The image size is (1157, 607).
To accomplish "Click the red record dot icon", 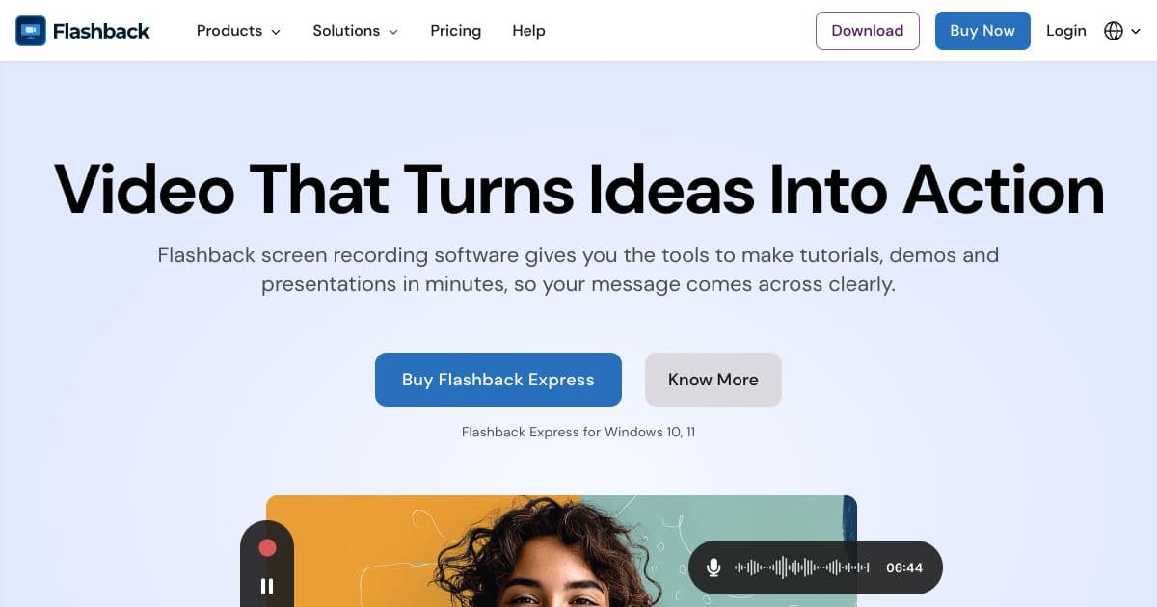I will pyautogui.click(x=267, y=547).
